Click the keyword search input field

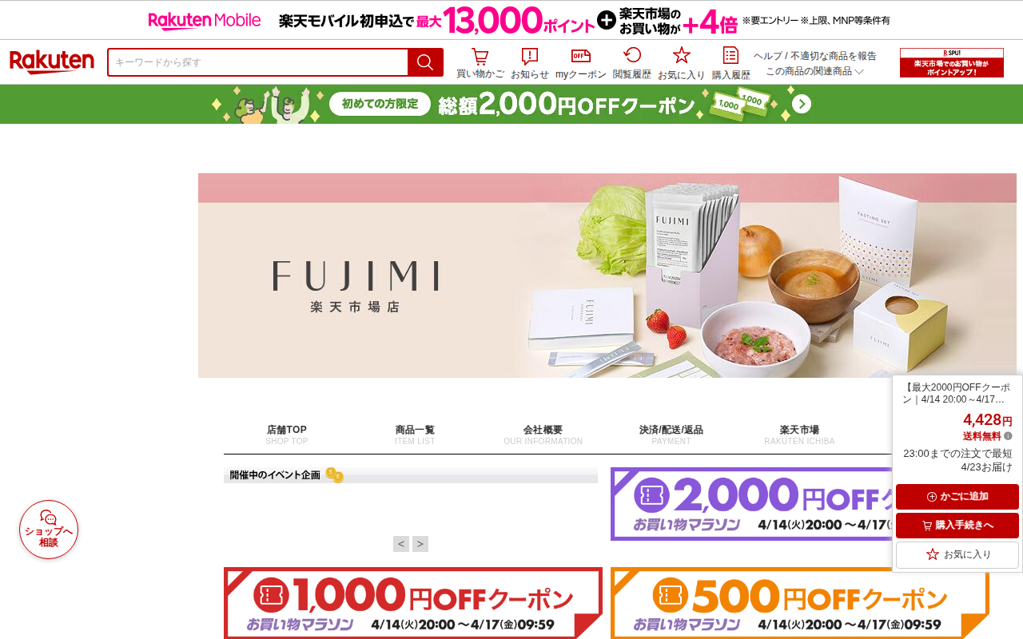pyautogui.click(x=258, y=62)
